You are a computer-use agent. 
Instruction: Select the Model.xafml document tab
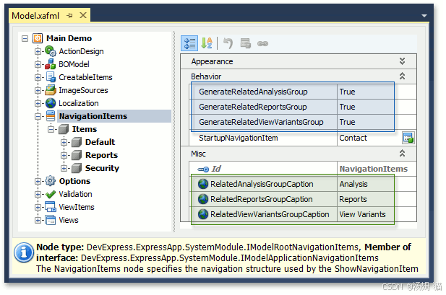[49, 15]
